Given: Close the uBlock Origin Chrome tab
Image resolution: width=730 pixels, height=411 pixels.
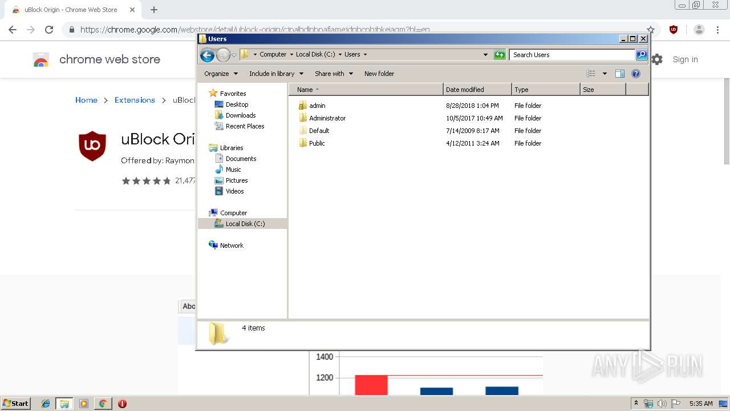Looking at the screenshot, I should point(132,10).
